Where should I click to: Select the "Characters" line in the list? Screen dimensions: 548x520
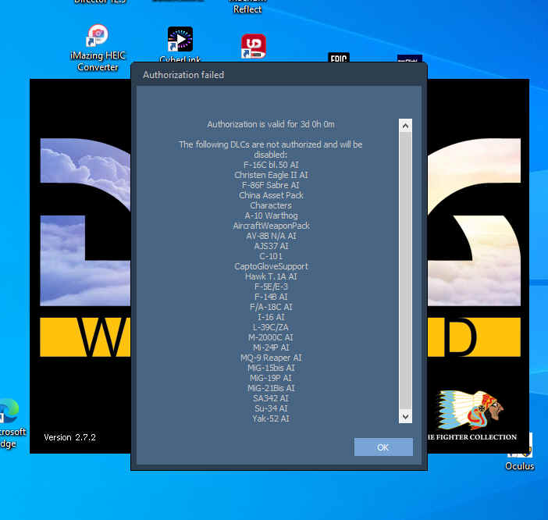click(x=271, y=205)
